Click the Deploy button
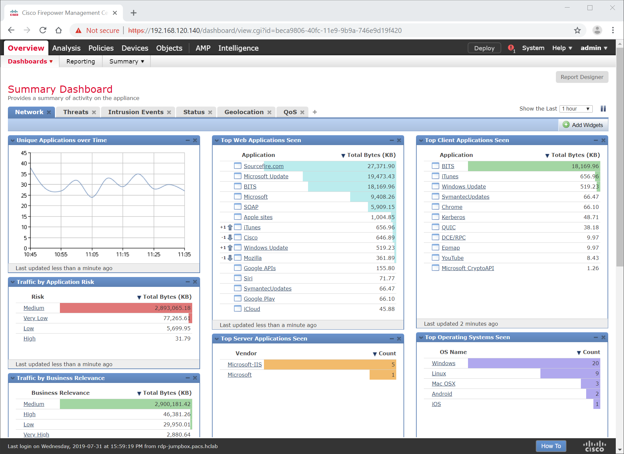Viewport: 624px width, 454px height. [484, 48]
